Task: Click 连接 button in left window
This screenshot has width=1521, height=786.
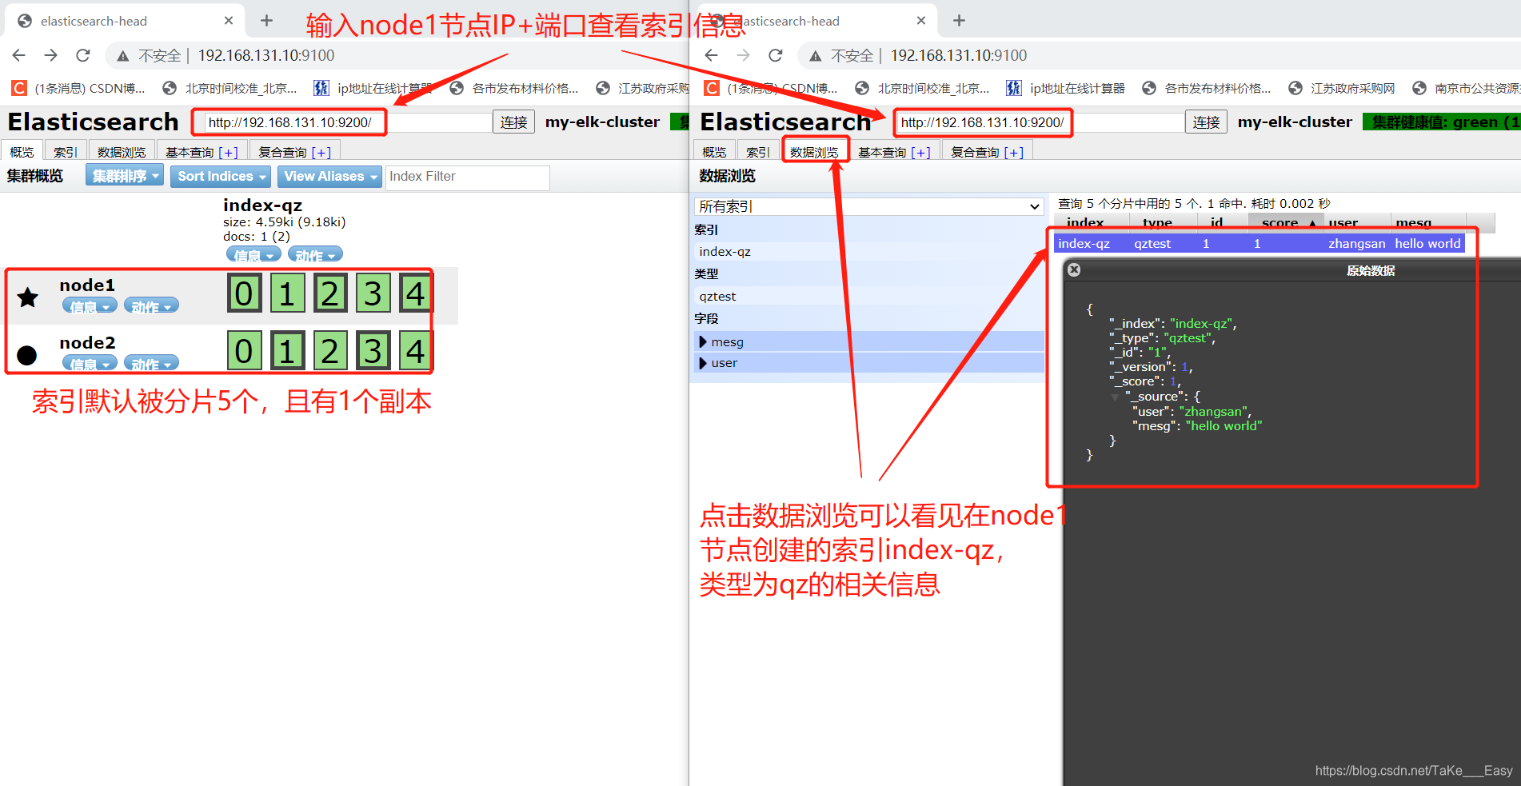Action: [x=513, y=122]
